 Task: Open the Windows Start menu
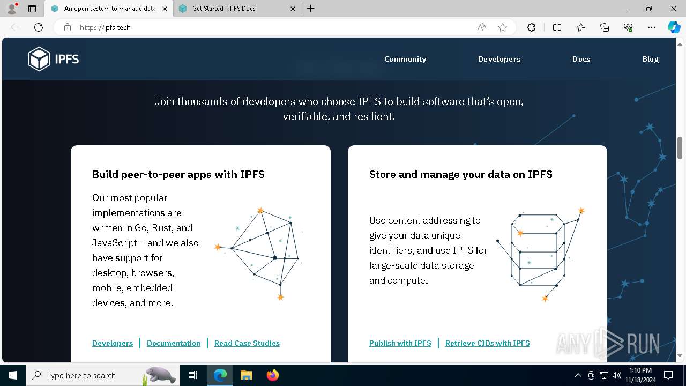(x=13, y=375)
